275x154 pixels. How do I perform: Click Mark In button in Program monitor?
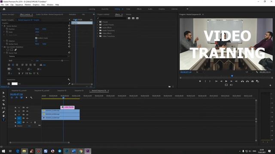click(205, 81)
